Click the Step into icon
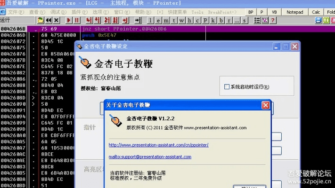The height and width of the screenshot is (188, 335). [x=89, y=20]
